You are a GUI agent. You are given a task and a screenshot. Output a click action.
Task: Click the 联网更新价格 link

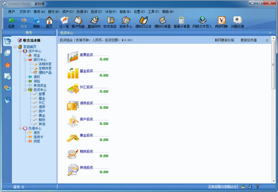[x=224, y=40]
